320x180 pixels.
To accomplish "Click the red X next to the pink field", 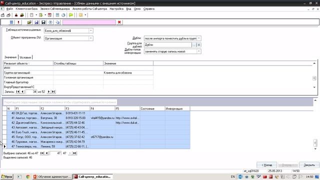I will point(119,22).
